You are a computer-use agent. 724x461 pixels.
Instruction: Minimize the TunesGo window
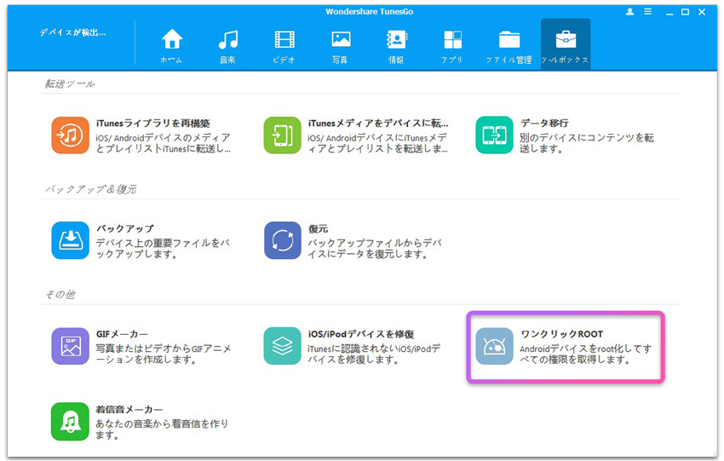[669, 13]
